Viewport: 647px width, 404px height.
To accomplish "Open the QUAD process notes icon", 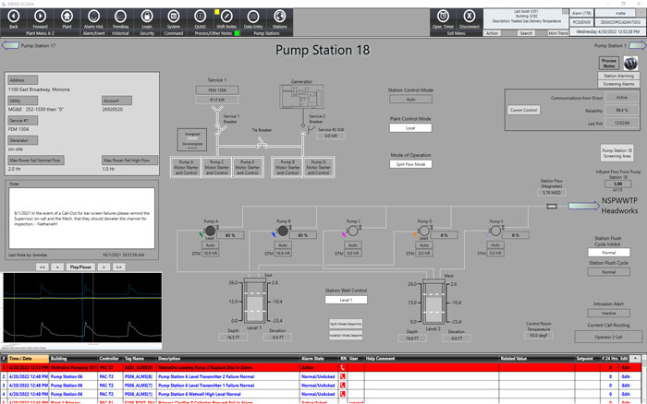I will pos(201,18).
